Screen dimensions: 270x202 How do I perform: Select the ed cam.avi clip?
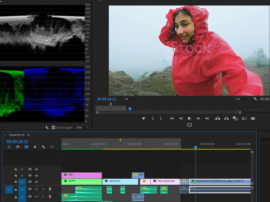pos(120,182)
